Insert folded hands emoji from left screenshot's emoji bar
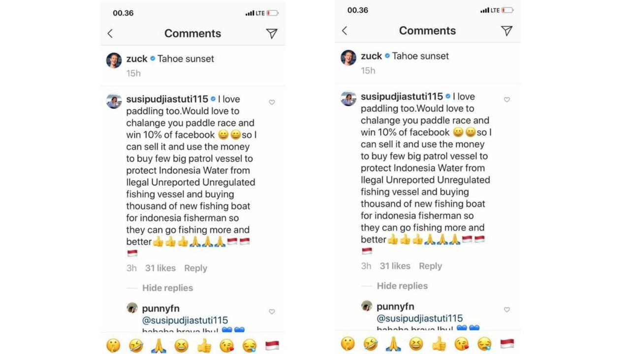 [158, 346]
